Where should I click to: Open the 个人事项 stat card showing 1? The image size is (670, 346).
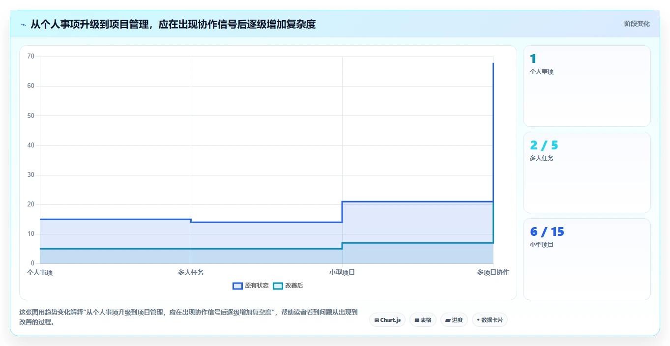pyautogui.click(x=587, y=86)
